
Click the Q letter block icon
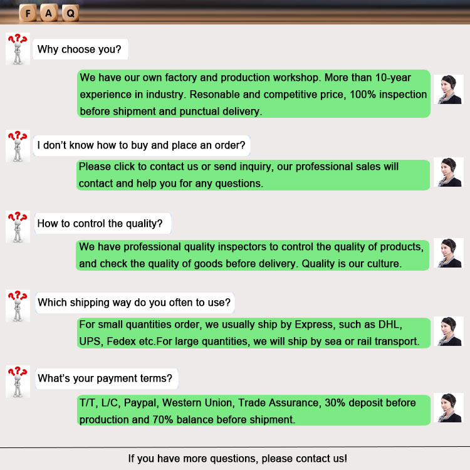point(70,13)
